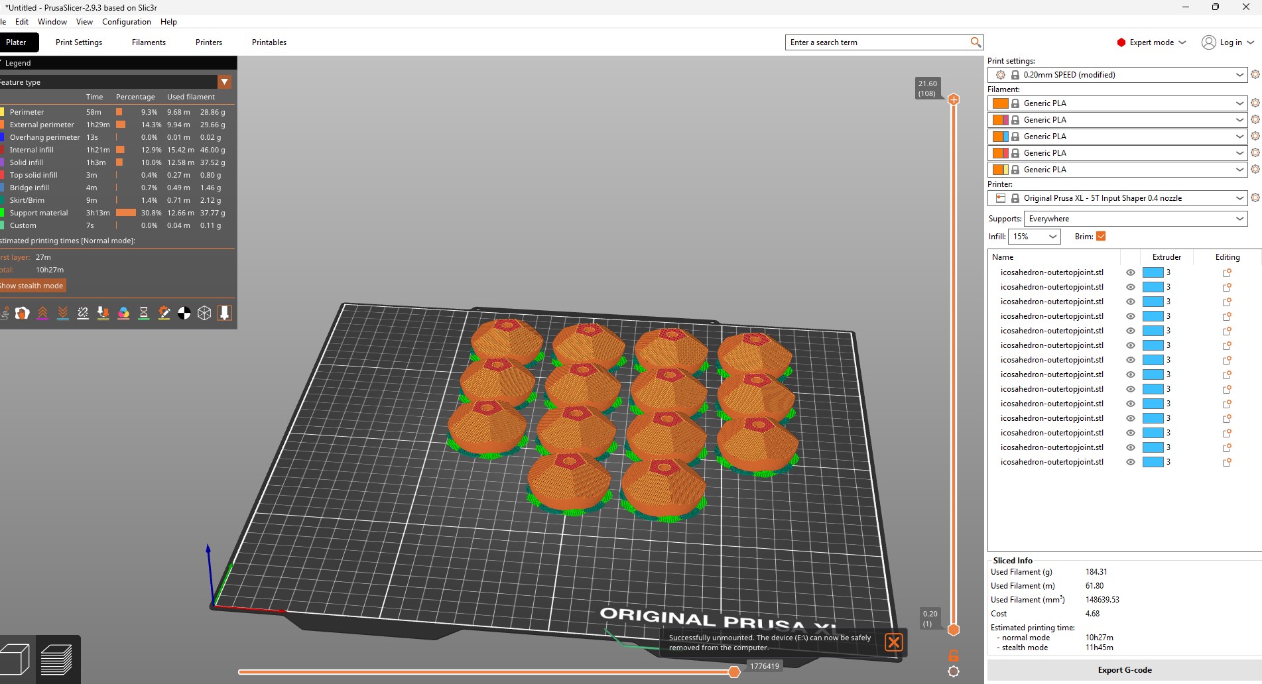The image size is (1262, 684).
Task: Uncheck the Brim checkbox
Action: (1101, 237)
